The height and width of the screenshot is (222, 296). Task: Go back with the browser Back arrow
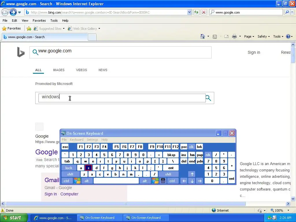point(5,12)
